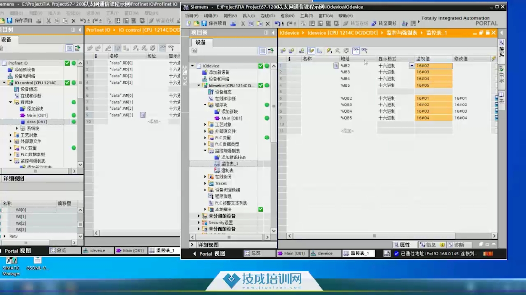The width and height of the screenshot is (526, 295).
Task: Open SIMATIC Manager desktop shortcut
Action: point(11,266)
